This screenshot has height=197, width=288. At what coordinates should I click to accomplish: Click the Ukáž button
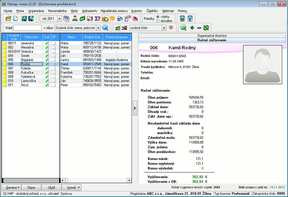pyautogui.click(x=51, y=187)
